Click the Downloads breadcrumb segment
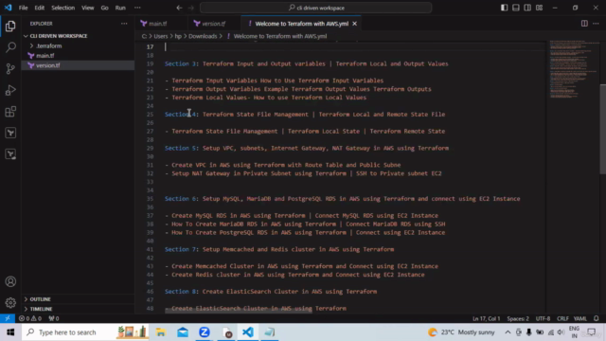The height and width of the screenshot is (341, 606). point(203,36)
